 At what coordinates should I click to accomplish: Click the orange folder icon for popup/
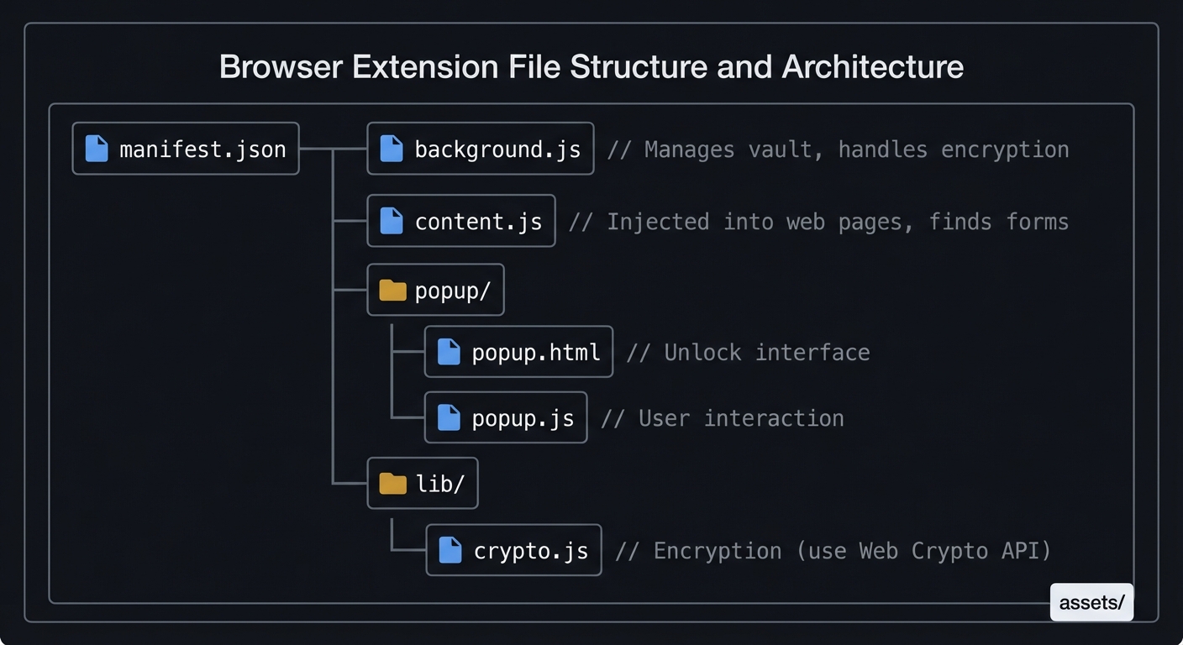point(392,290)
